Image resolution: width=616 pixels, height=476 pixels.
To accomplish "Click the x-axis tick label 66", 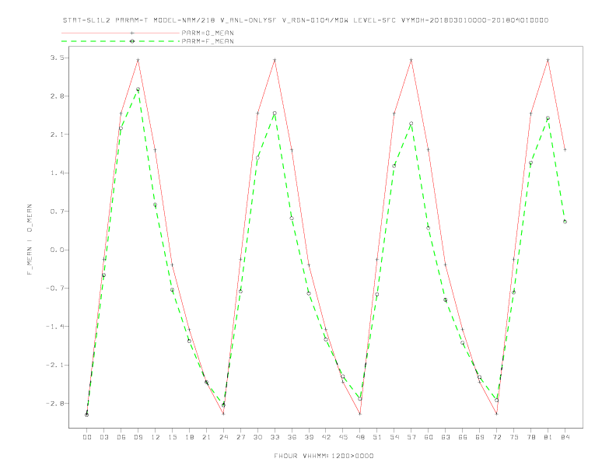I will point(463,437).
